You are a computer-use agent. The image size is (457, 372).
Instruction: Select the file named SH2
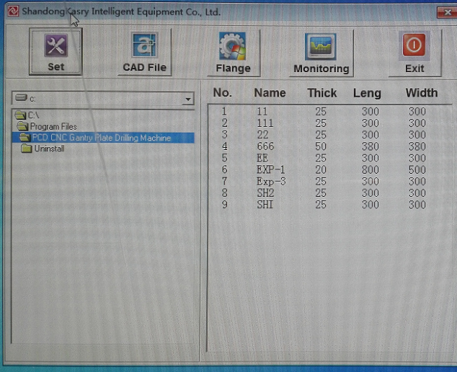click(x=265, y=192)
